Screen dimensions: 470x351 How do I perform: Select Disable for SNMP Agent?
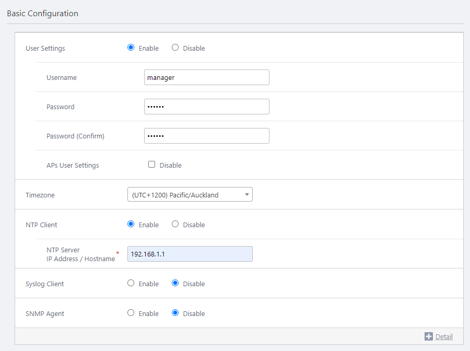click(175, 313)
